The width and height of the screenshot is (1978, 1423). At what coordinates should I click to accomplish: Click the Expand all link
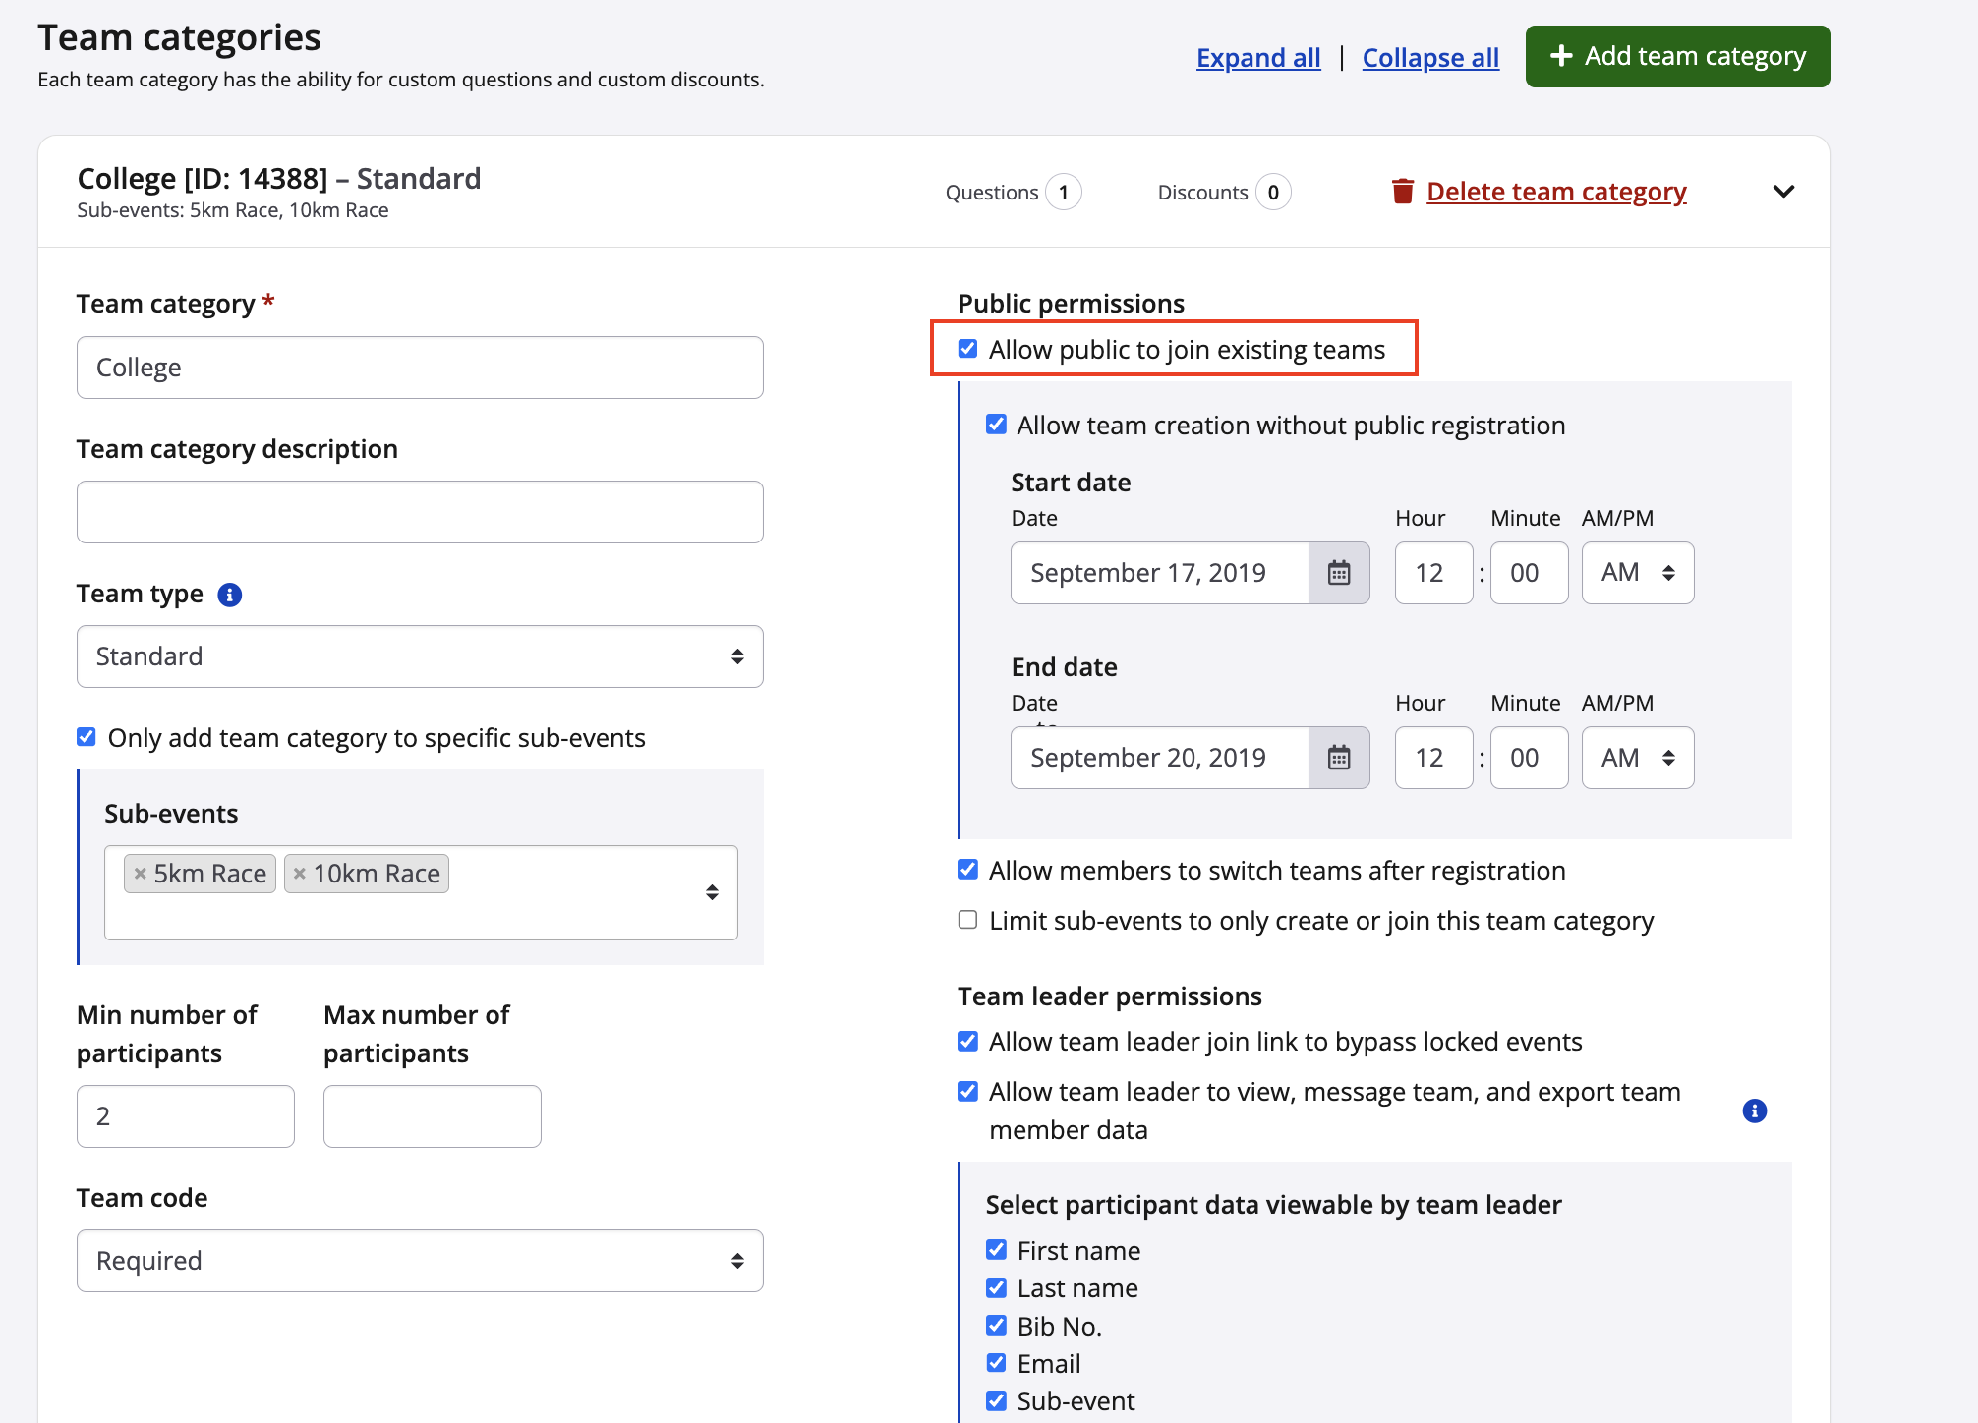click(1257, 58)
